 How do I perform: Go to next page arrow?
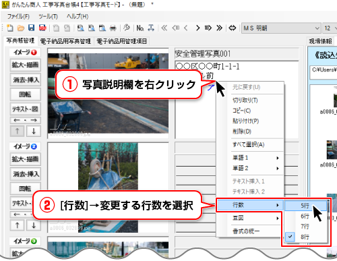(x=197, y=28)
